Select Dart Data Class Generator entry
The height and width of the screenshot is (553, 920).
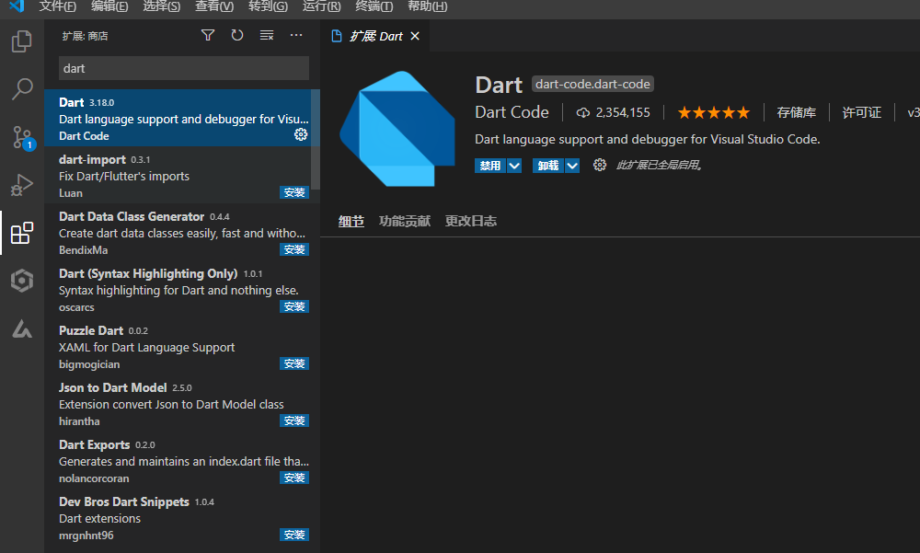182,232
